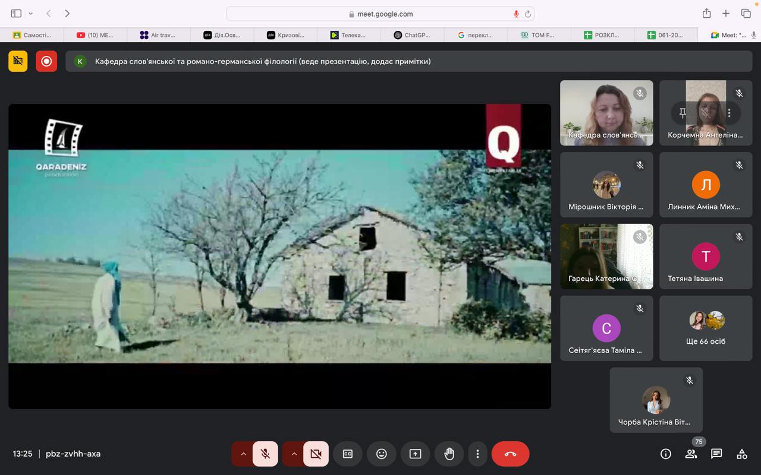Viewport: 761px width, 475px height.
Task: Switch to the Google перекл... tab
Action: [476, 35]
